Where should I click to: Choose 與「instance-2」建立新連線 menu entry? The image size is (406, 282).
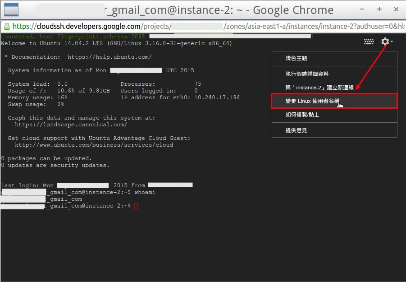pyautogui.click(x=334, y=88)
